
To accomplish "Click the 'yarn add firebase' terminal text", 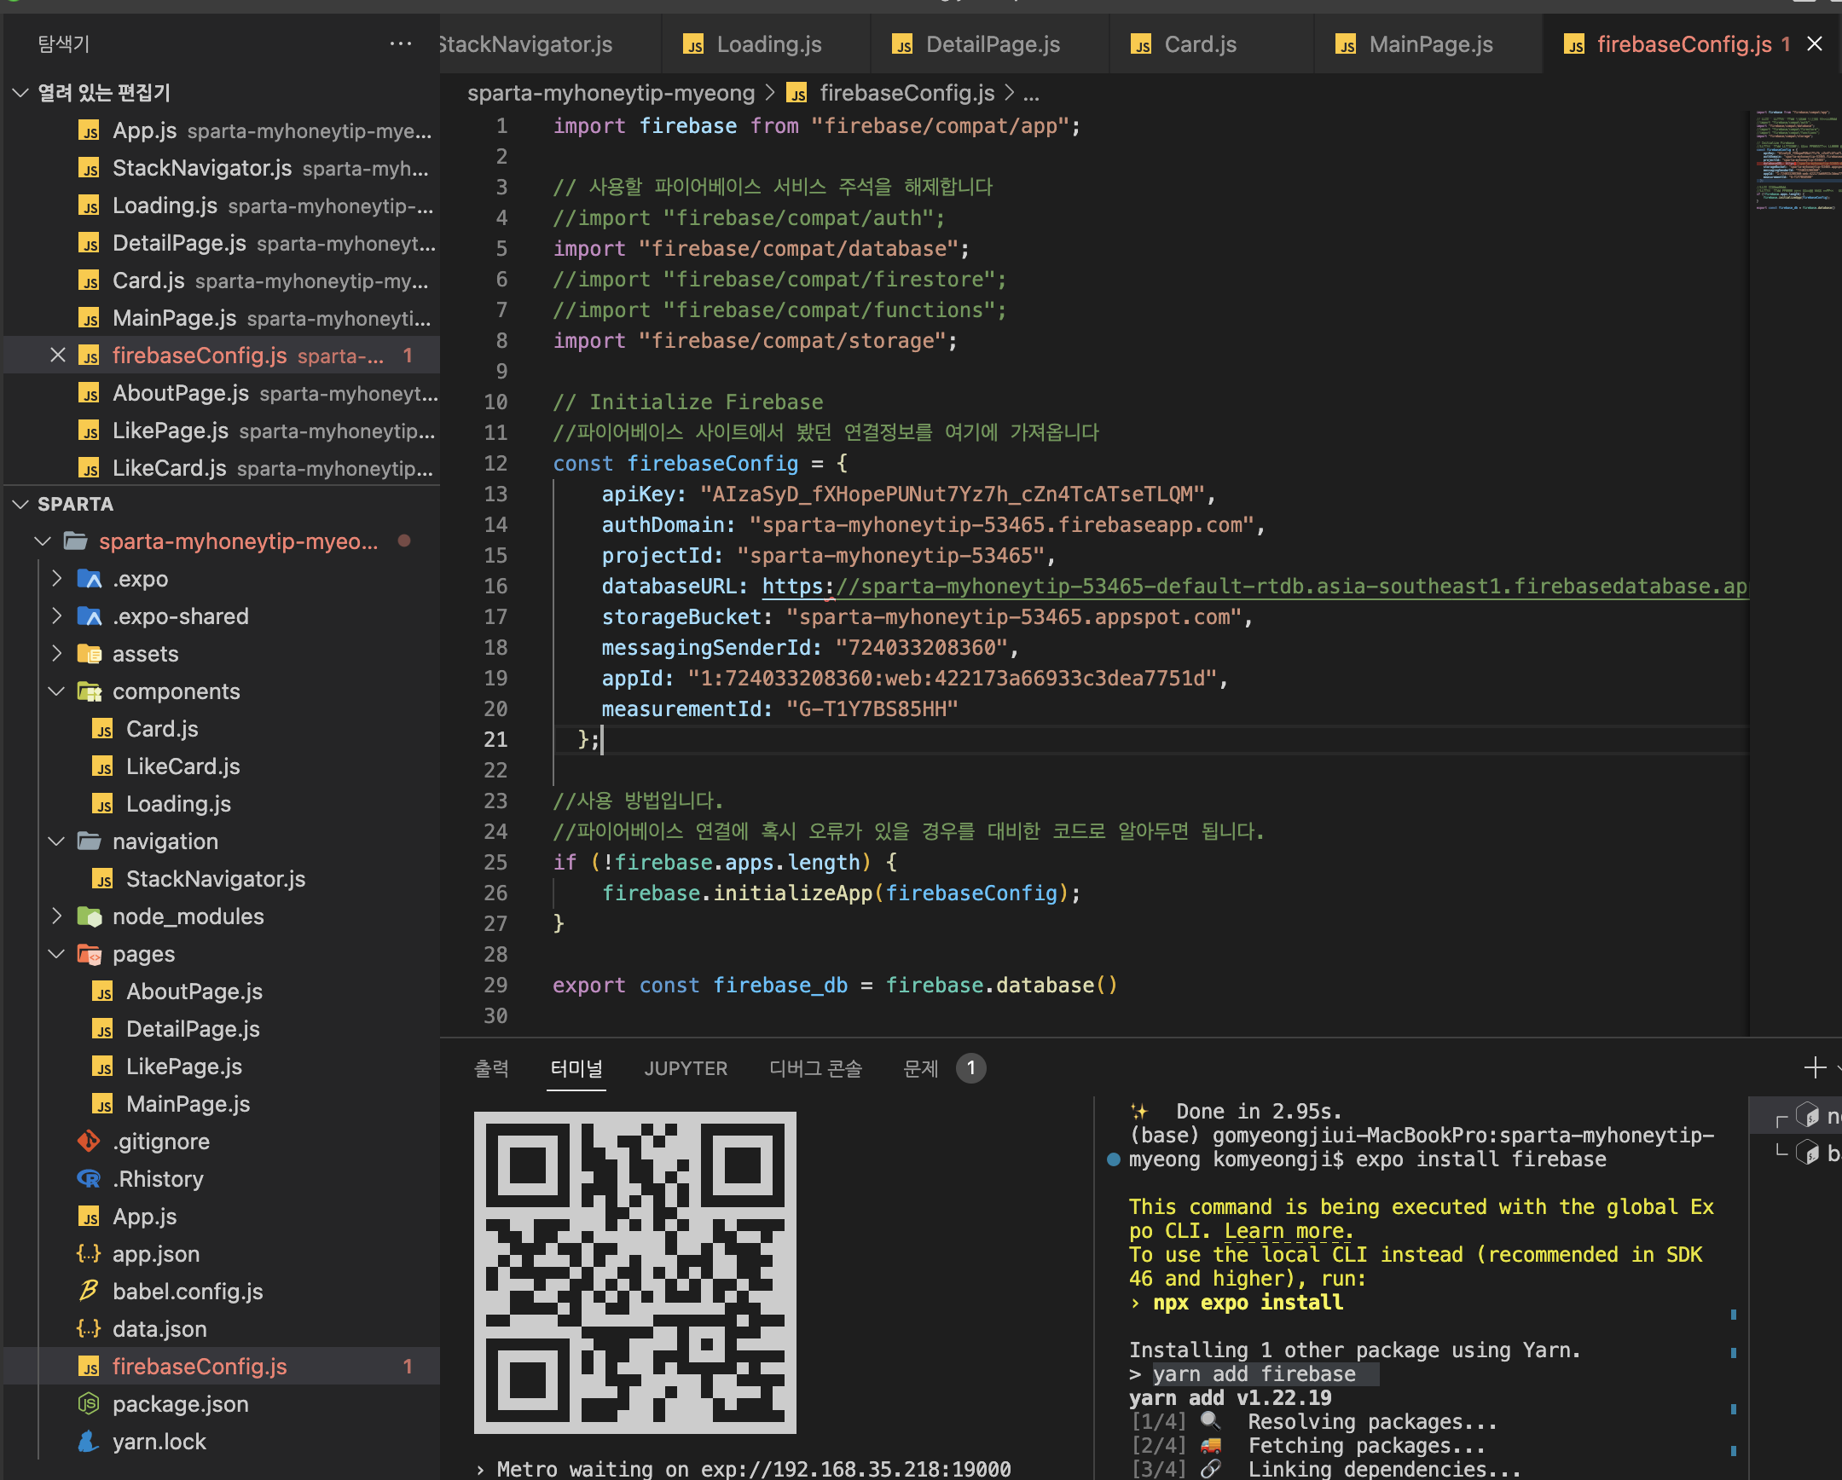I will coord(1254,1374).
